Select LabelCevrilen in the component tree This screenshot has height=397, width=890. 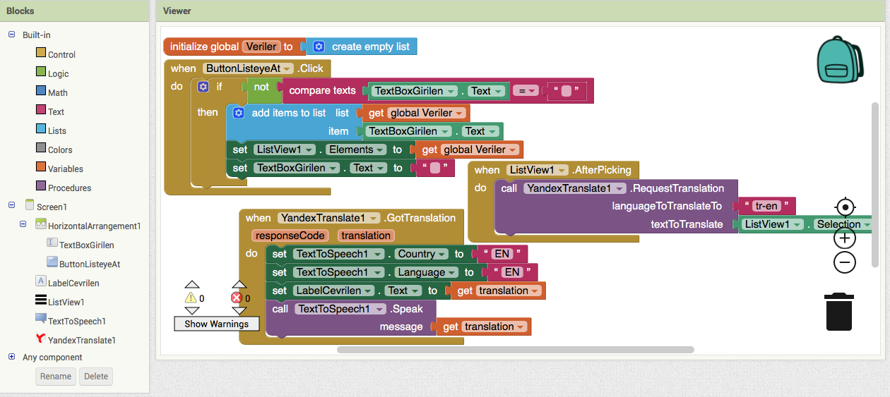[73, 283]
